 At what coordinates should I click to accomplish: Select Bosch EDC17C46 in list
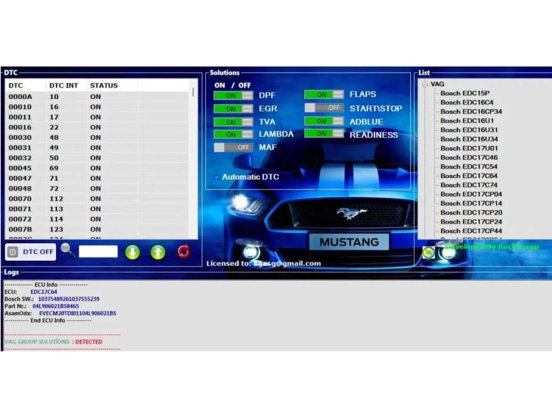pos(469,157)
